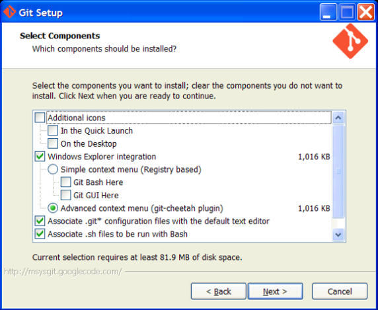Go Back to the previous step
Screen dimensions: 378x310
(219, 291)
